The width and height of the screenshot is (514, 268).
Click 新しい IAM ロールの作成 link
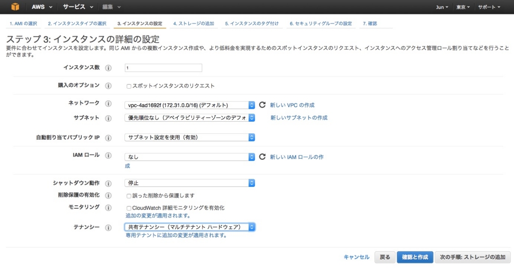coord(297,157)
